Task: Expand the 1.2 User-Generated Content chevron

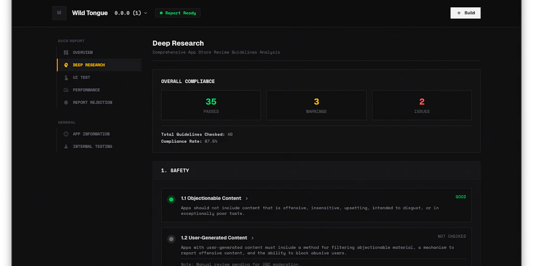Action: click(252, 238)
